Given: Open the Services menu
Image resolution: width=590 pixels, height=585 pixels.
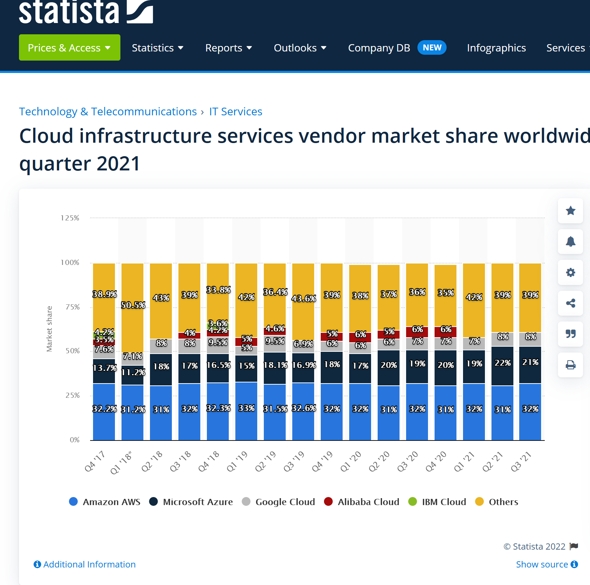Looking at the screenshot, I should point(568,48).
